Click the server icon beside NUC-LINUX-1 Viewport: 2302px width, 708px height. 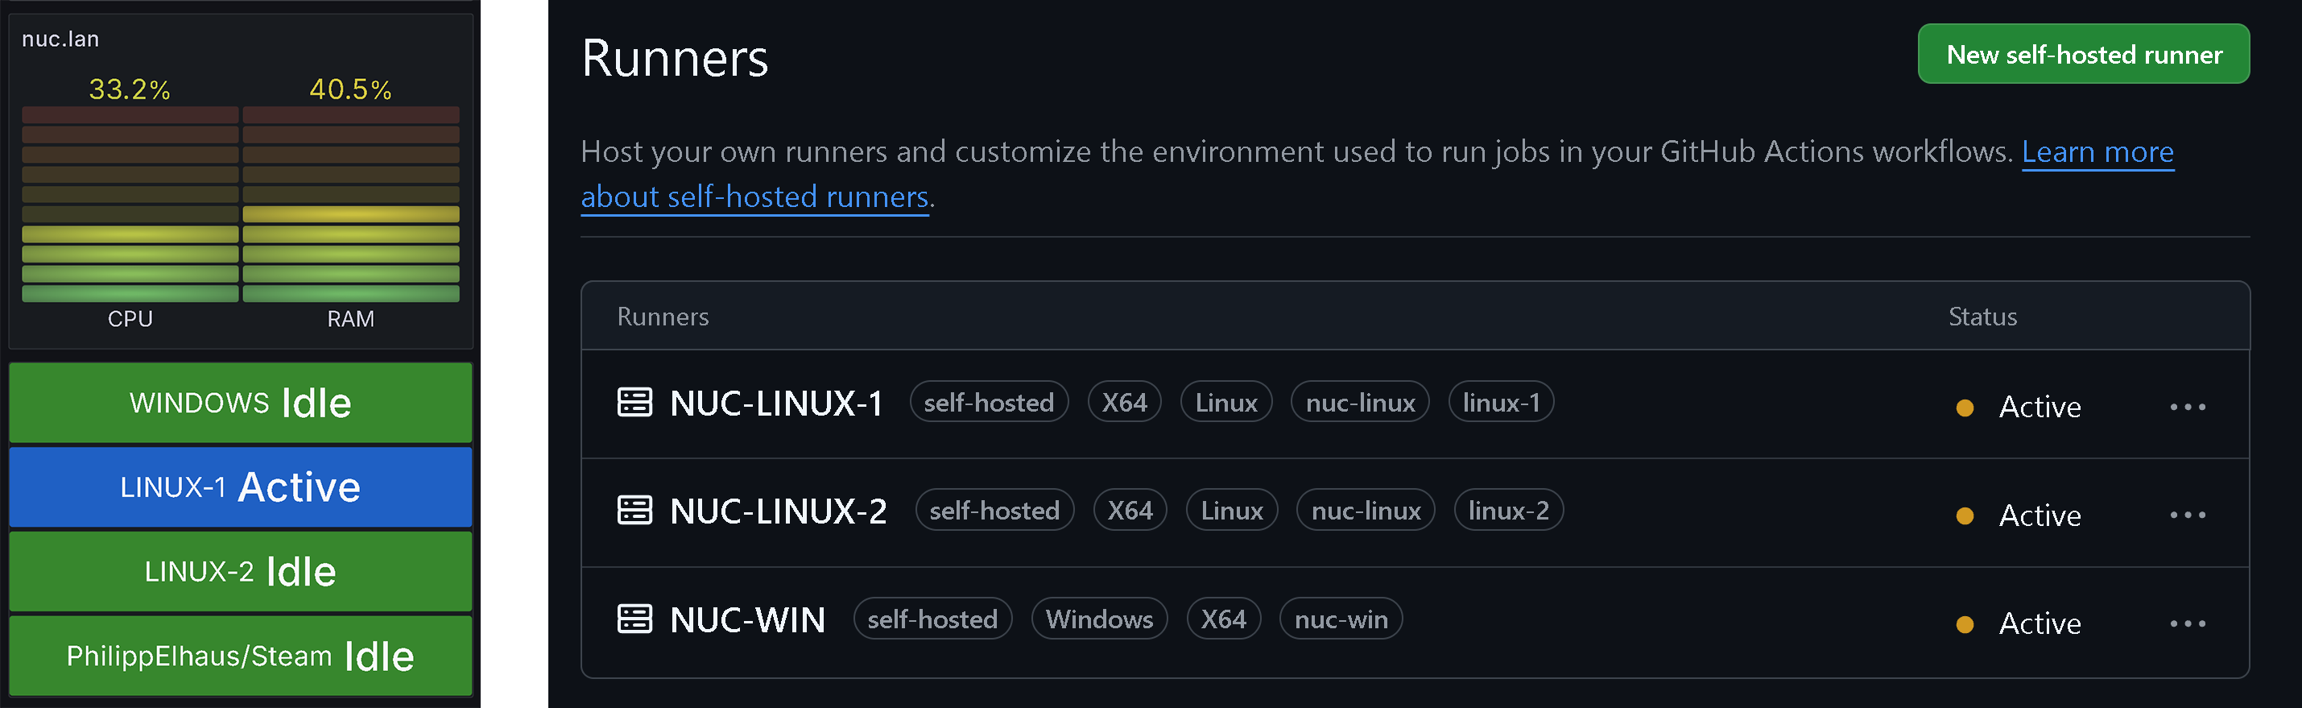coord(635,402)
